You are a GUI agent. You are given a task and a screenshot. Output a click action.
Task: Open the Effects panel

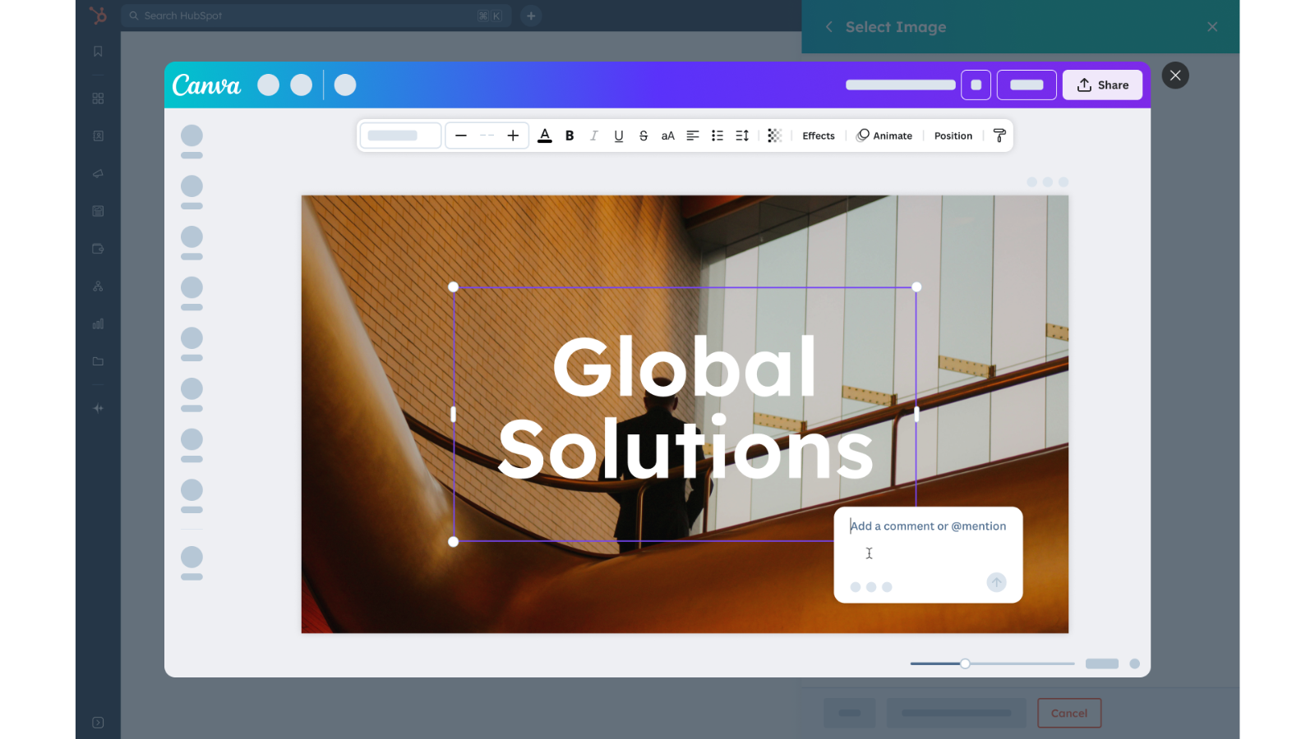pyautogui.click(x=818, y=135)
